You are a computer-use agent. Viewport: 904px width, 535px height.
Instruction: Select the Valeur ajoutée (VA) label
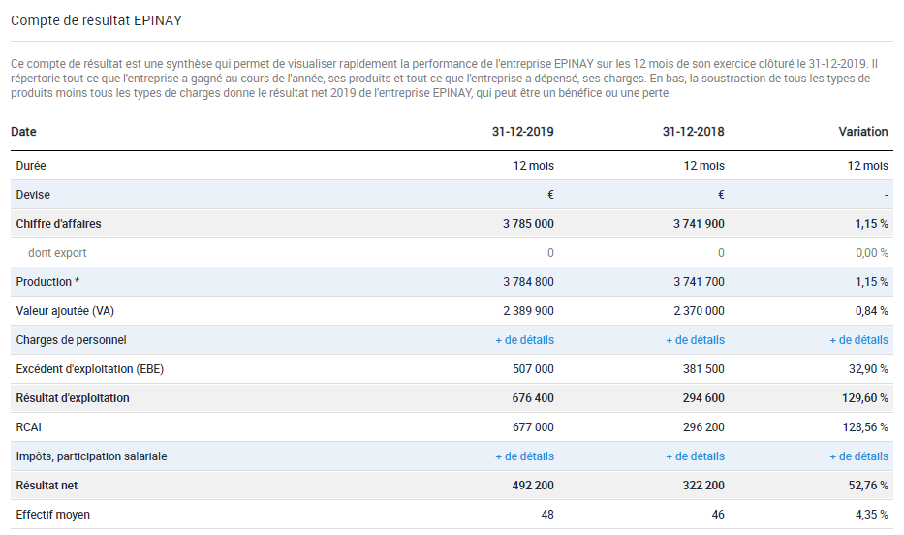65,311
